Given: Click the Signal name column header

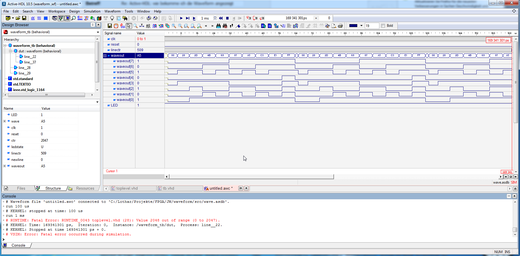Looking at the screenshot, I should tap(119, 33).
